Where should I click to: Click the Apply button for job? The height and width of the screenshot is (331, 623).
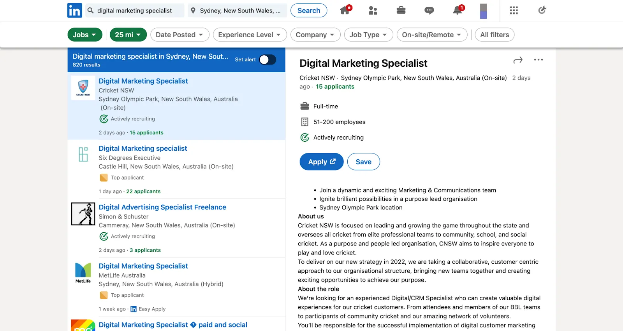(x=322, y=162)
